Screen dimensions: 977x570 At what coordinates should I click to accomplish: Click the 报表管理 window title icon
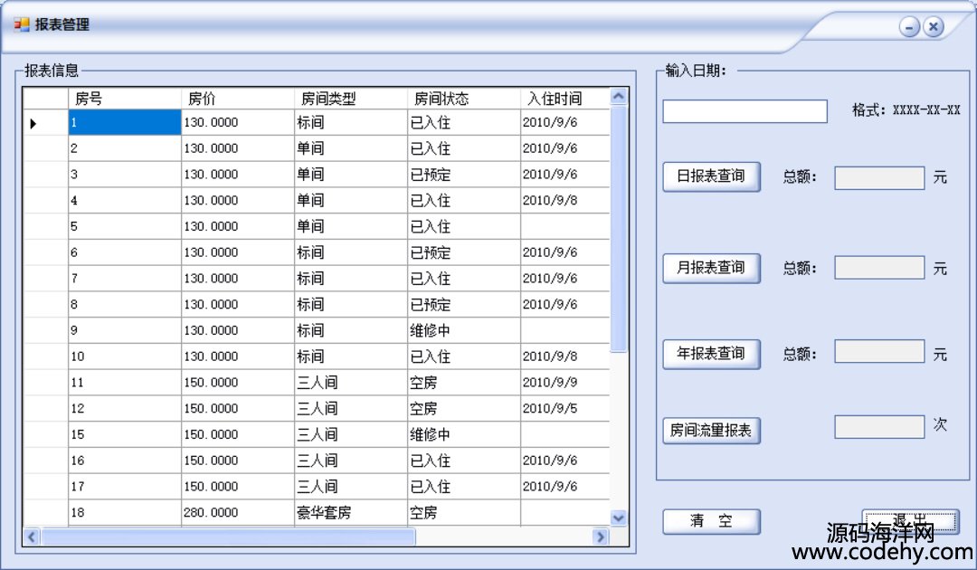22,24
